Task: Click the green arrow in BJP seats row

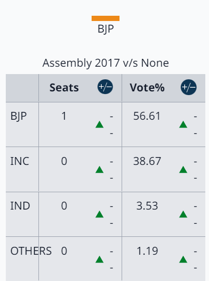Action: [99, 124]
